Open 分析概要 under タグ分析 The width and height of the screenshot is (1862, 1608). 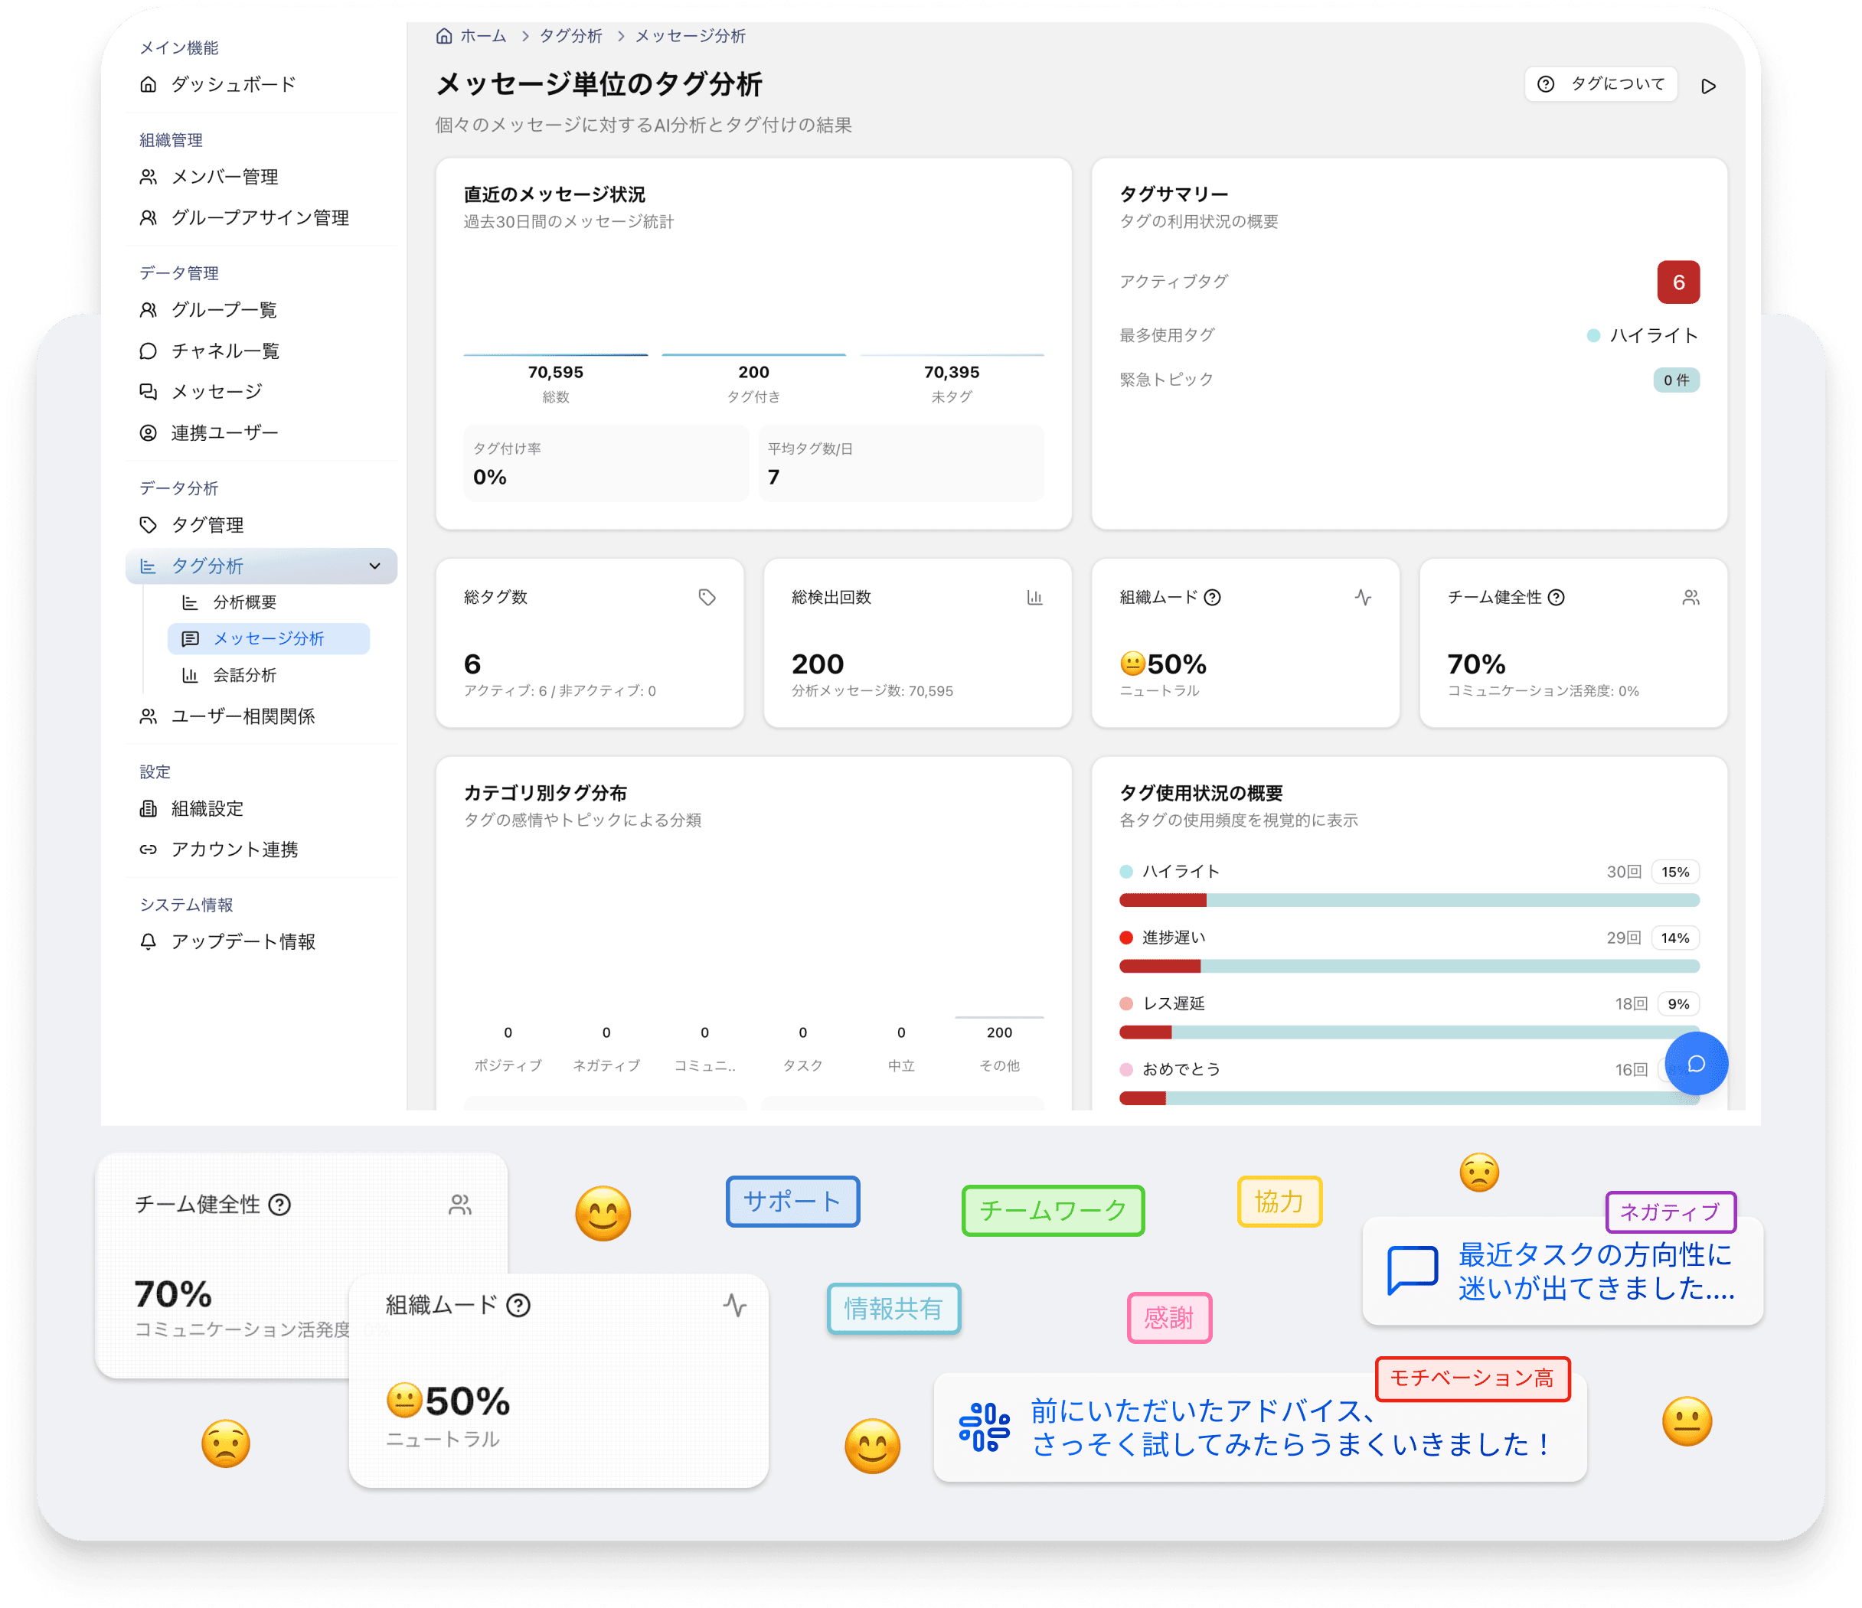pyautogui.click(x=244, y=602)
